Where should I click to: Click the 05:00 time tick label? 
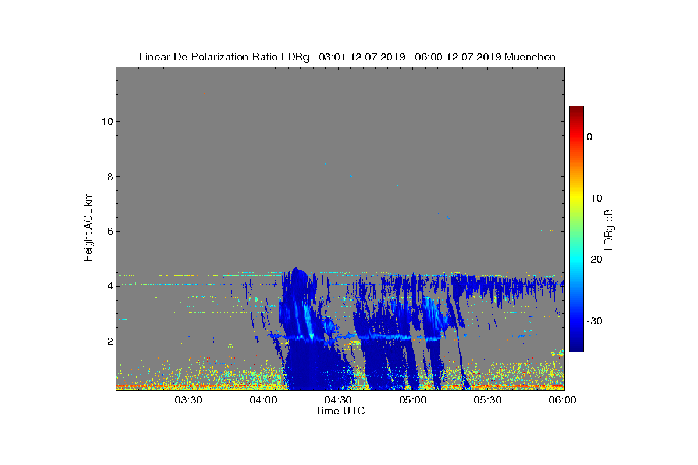414,400
